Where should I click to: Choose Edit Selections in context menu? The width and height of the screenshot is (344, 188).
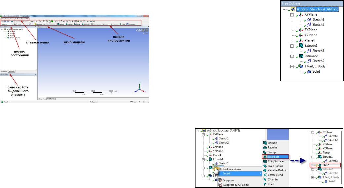tap(232, 169)
